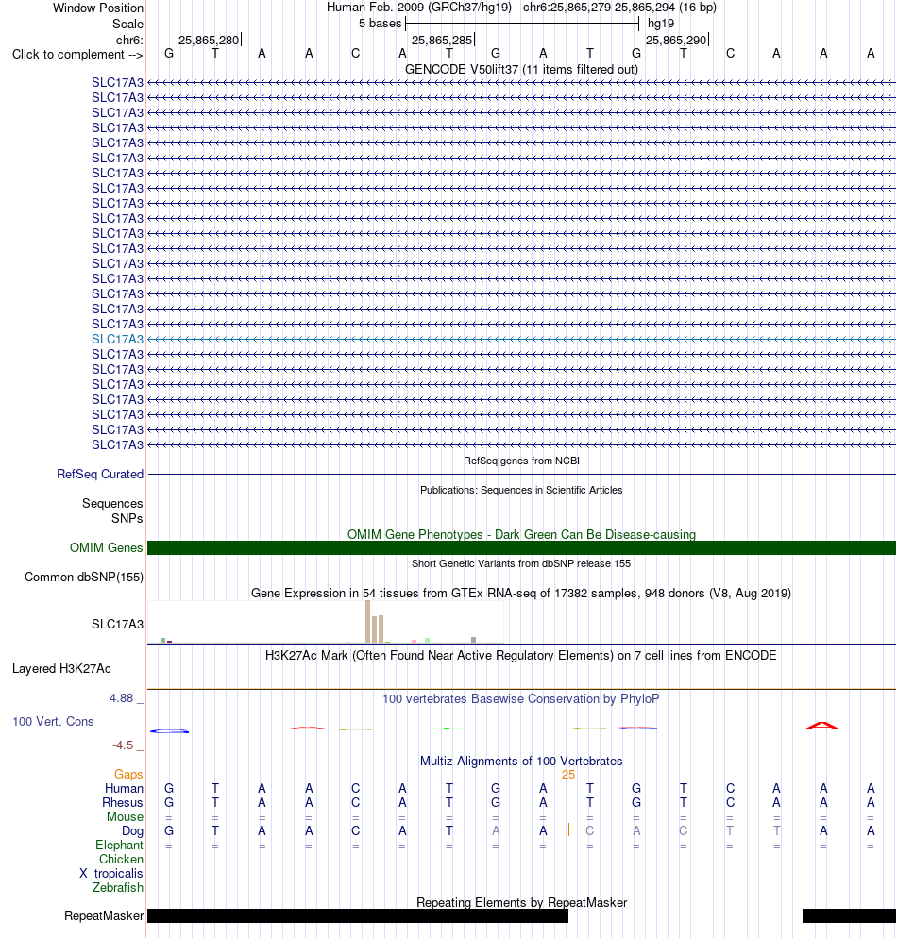Screen dimensions: 897x938
Task: Click the RepeatMasker track label
Action: coord(104,916)
